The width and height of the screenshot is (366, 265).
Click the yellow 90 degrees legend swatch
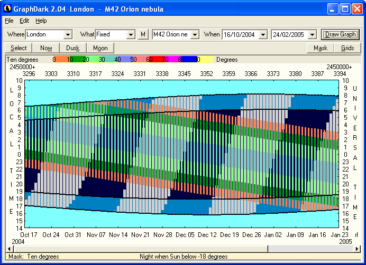click(206, 60)
